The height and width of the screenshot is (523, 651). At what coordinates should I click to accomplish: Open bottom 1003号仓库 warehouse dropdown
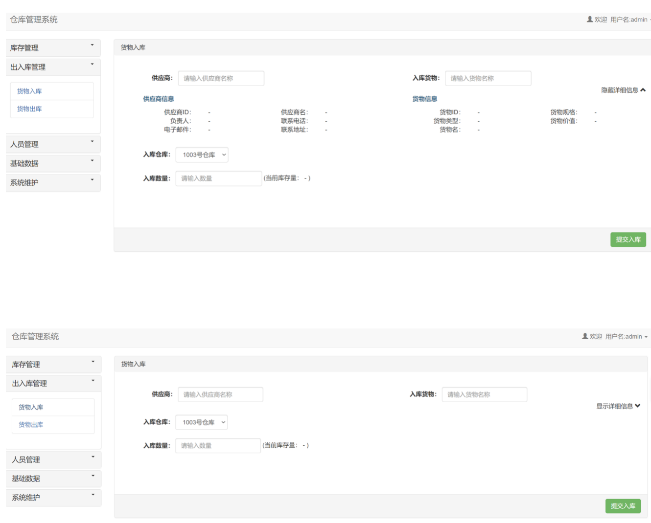(202, 422)
